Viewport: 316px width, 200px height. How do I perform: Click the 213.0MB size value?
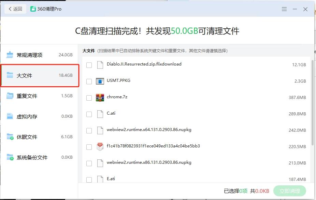297,163
